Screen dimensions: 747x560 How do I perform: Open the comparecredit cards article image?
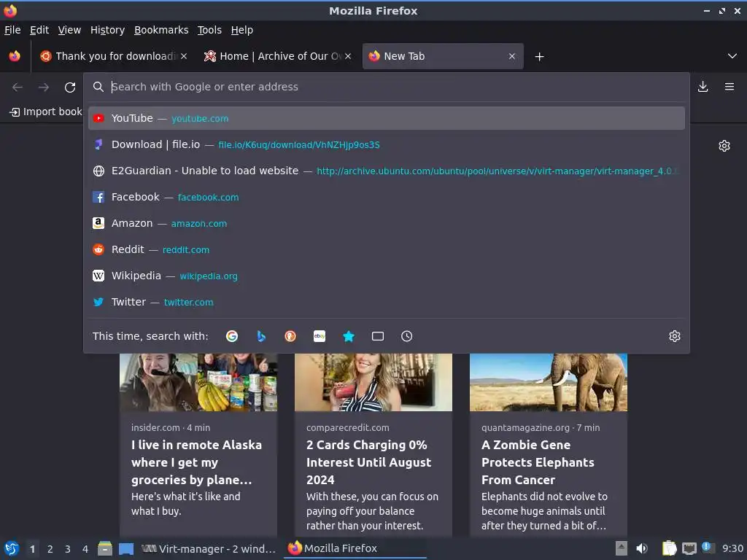(373, 382)
